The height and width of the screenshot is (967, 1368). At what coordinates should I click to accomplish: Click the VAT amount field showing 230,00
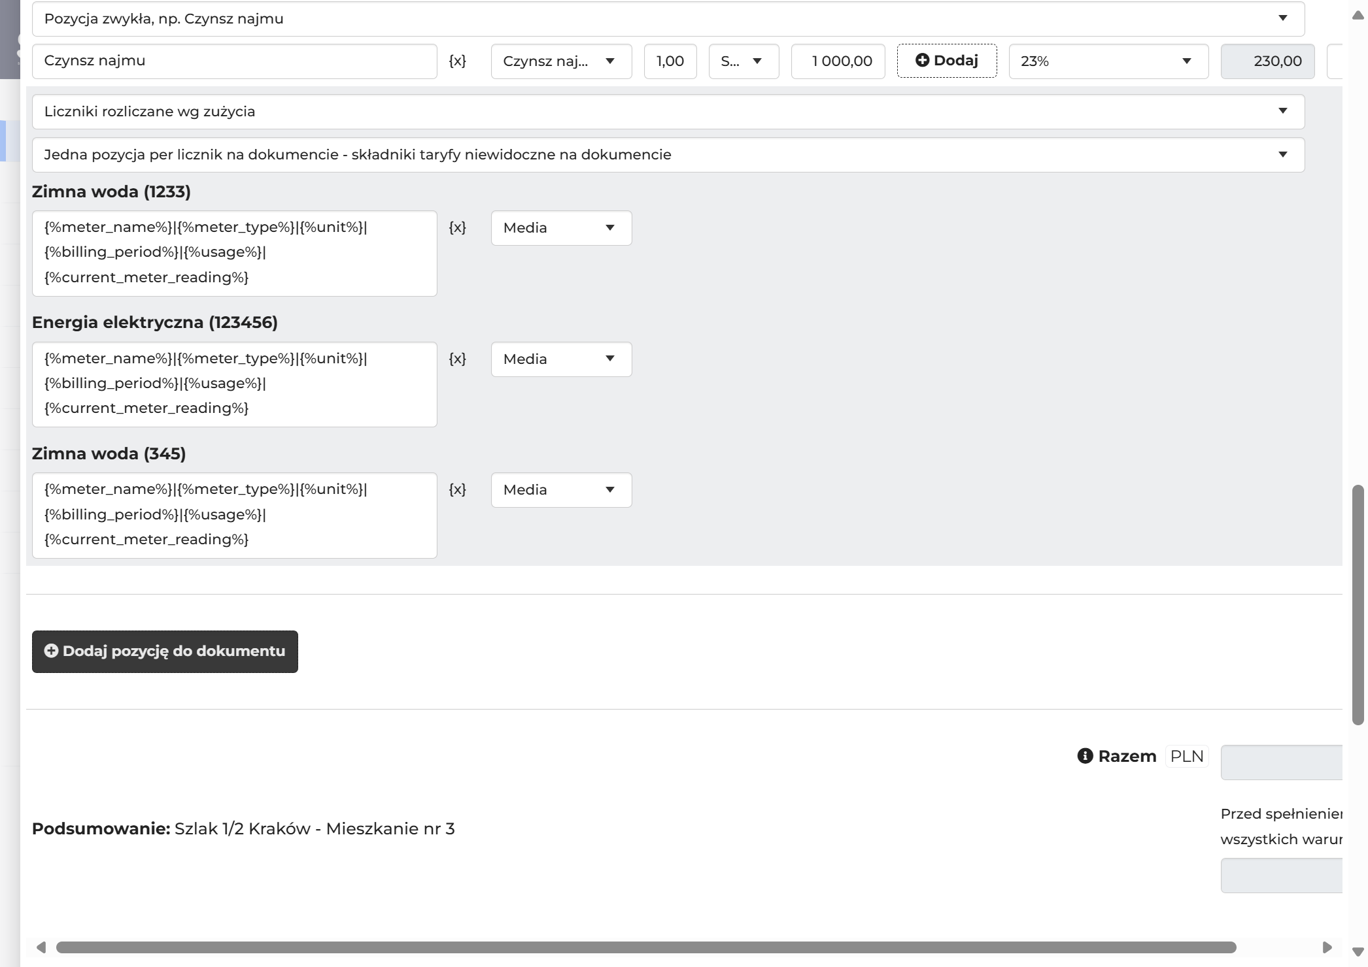(1267, 61)
